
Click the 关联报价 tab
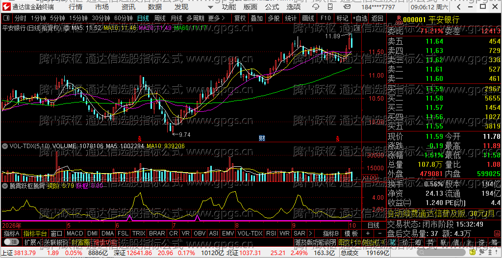pyautogui.click(x=56, y=242)
